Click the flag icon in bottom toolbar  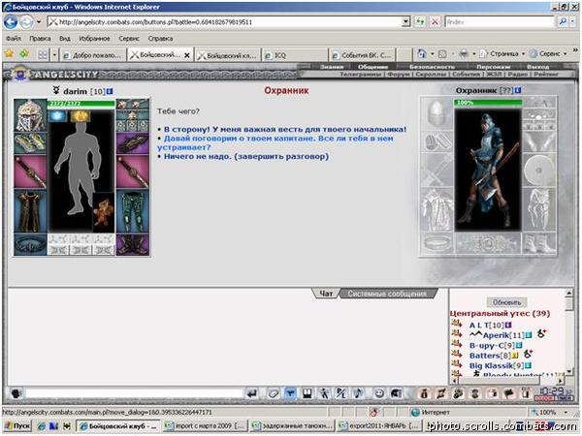pos(509,393)
